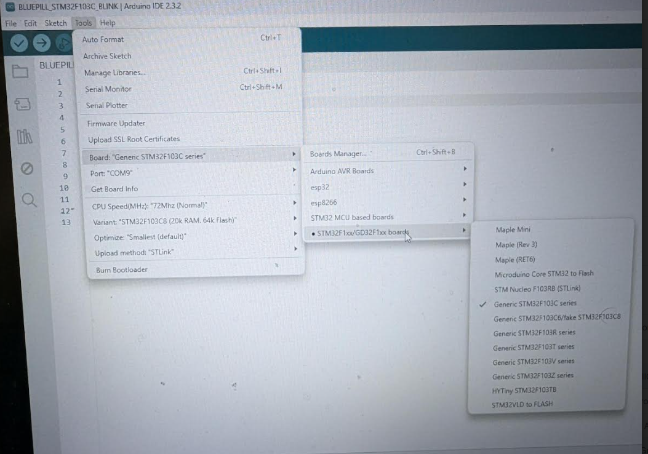
Task: Click the Upload arrow button
Action: pyautogui.click(x=41, y=43)
